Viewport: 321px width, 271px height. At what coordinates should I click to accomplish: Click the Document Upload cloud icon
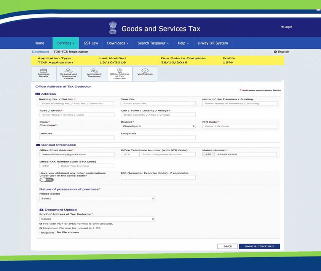pos(42,210)
